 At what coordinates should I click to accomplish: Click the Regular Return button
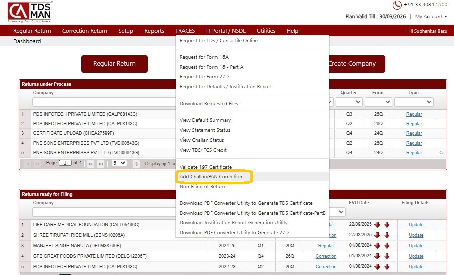114,64
